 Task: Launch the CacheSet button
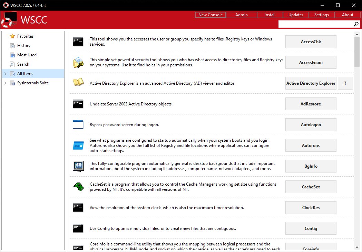point(311,187)
